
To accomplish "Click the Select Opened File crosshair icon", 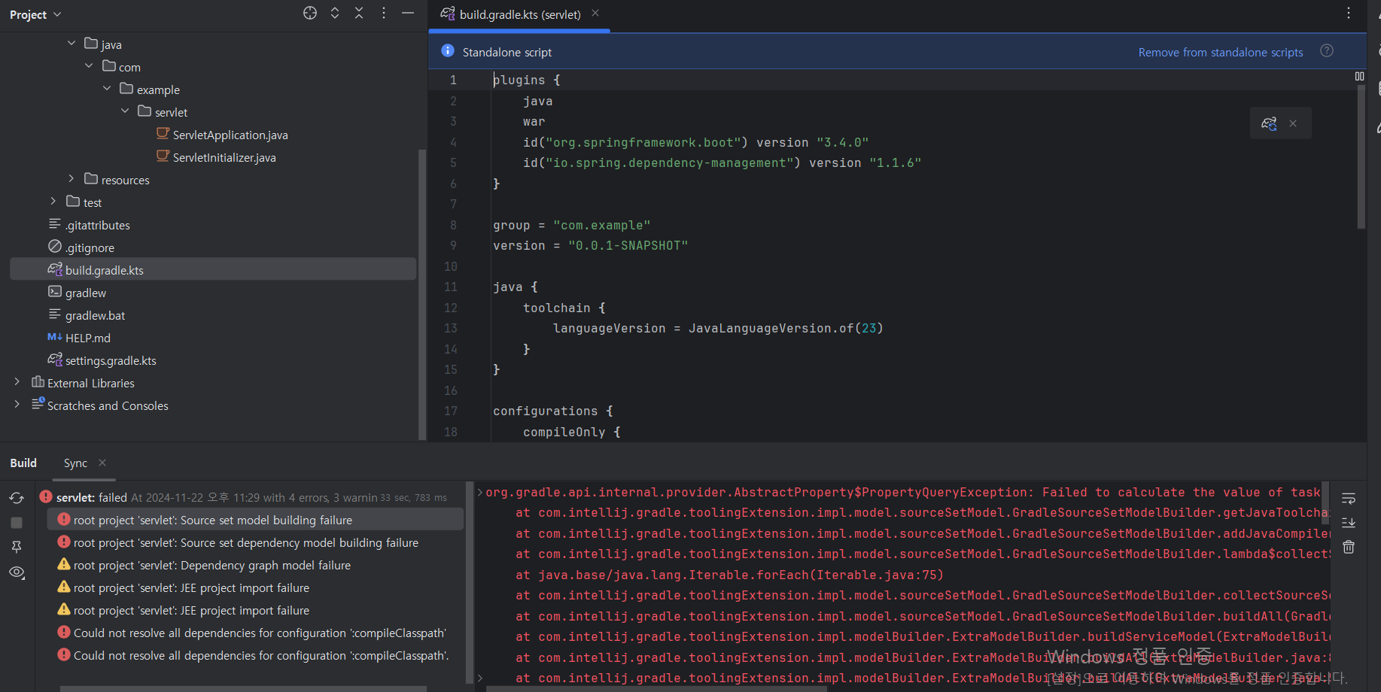I will [x=310, y=13].
